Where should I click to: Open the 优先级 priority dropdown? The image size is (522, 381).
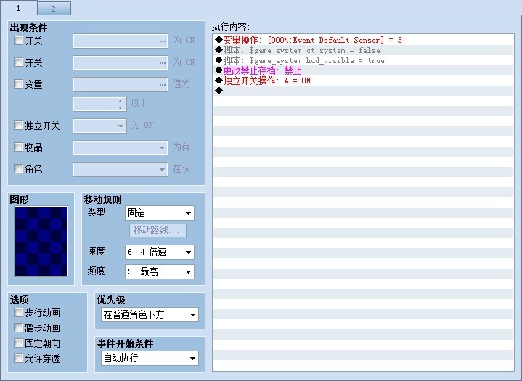point(150,314)
